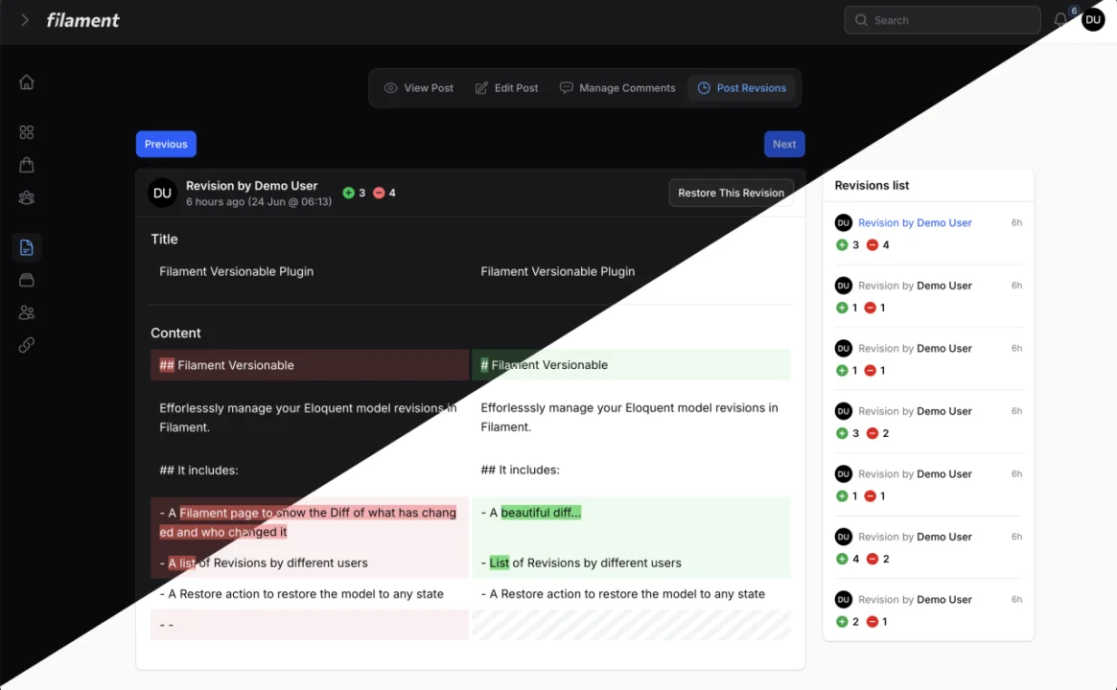Open the groups icon in the sidebar
The image size is (1117, 690).
tap(26, 197)
